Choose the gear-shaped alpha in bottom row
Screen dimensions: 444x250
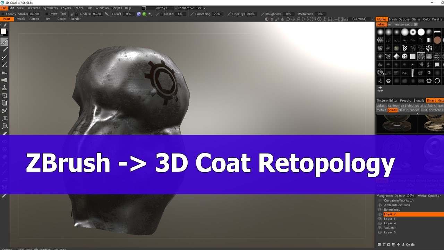pos(429,81)
